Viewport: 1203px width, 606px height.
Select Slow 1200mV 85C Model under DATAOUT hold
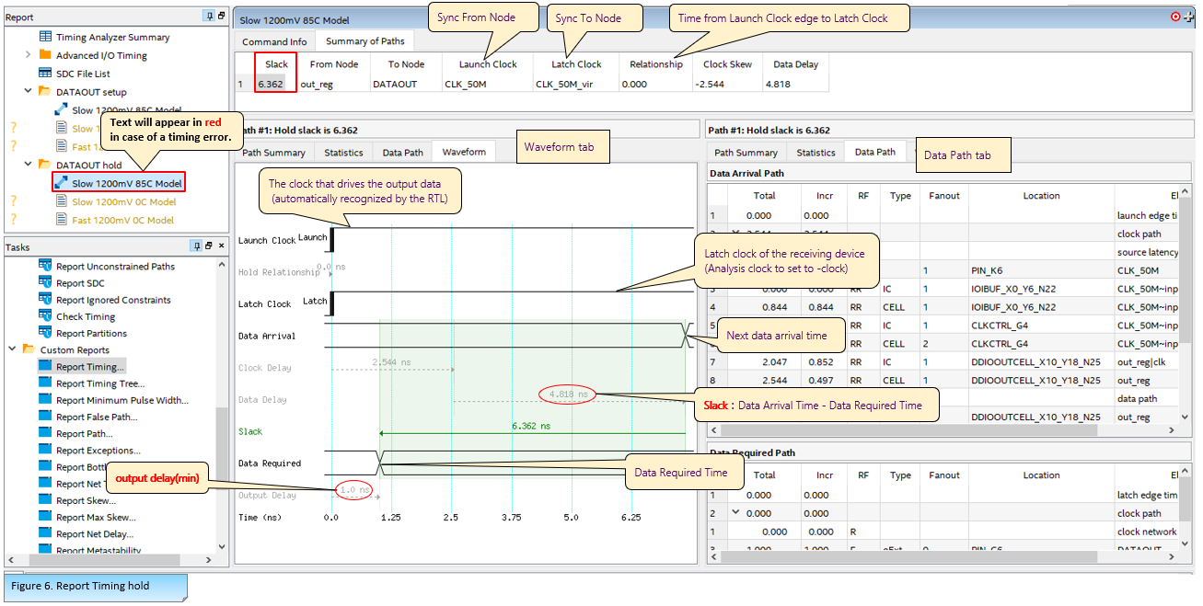[x=126, y=183]
